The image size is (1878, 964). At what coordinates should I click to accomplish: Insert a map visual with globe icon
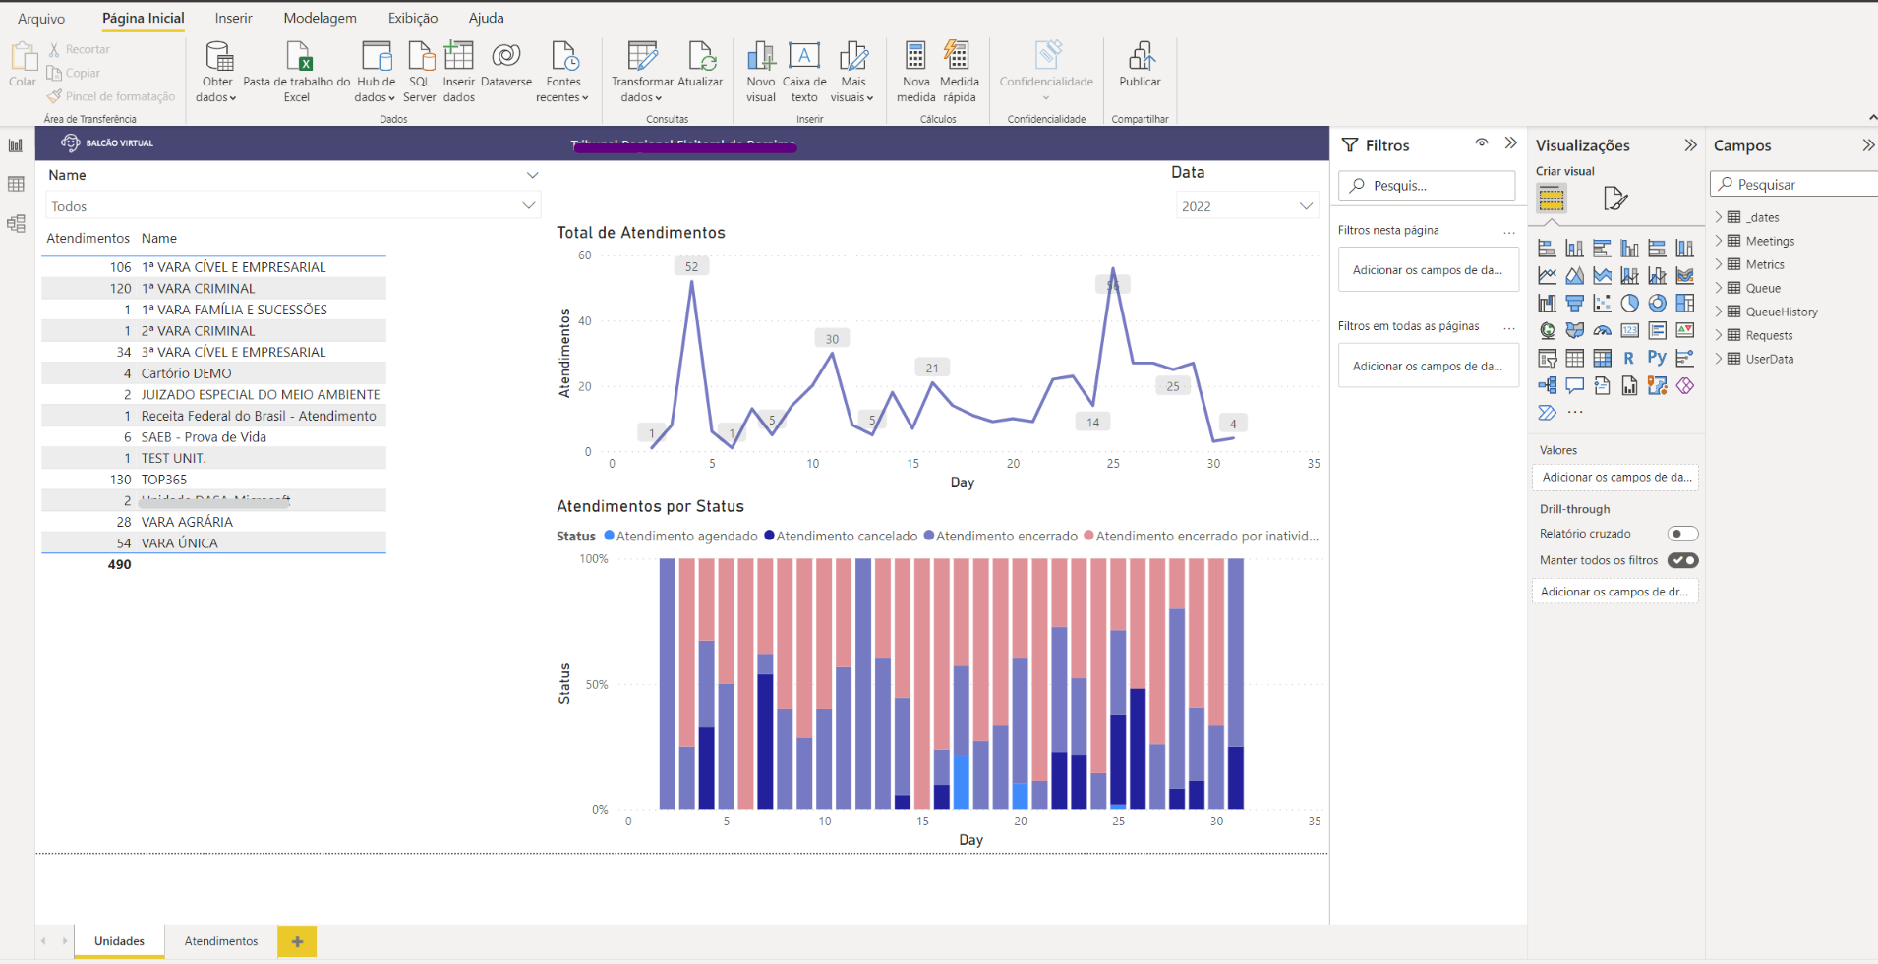1547,330
